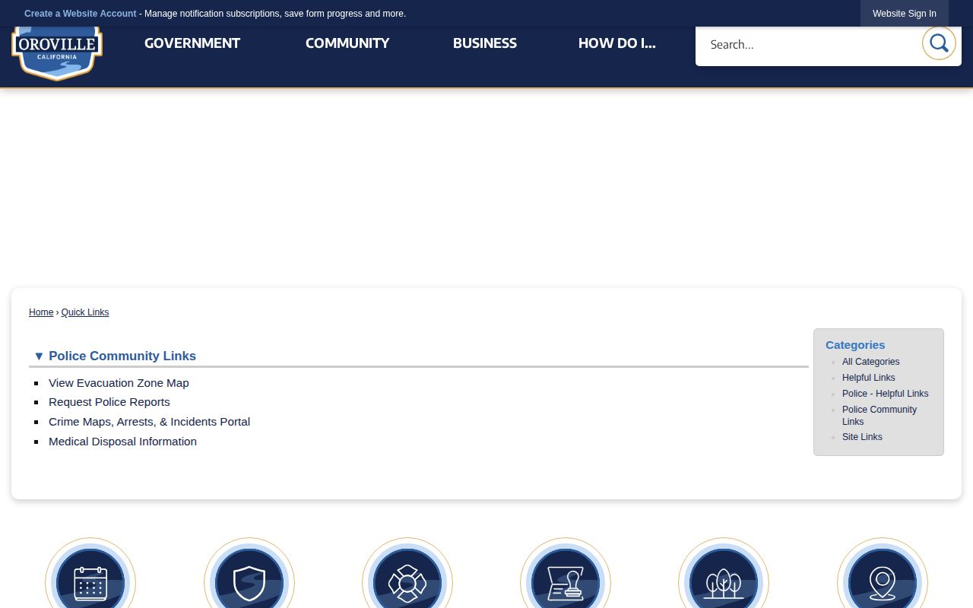Viewport: 973px width, 608px height.
Task: Open the Community menu
Action: [x=347, y=43]
